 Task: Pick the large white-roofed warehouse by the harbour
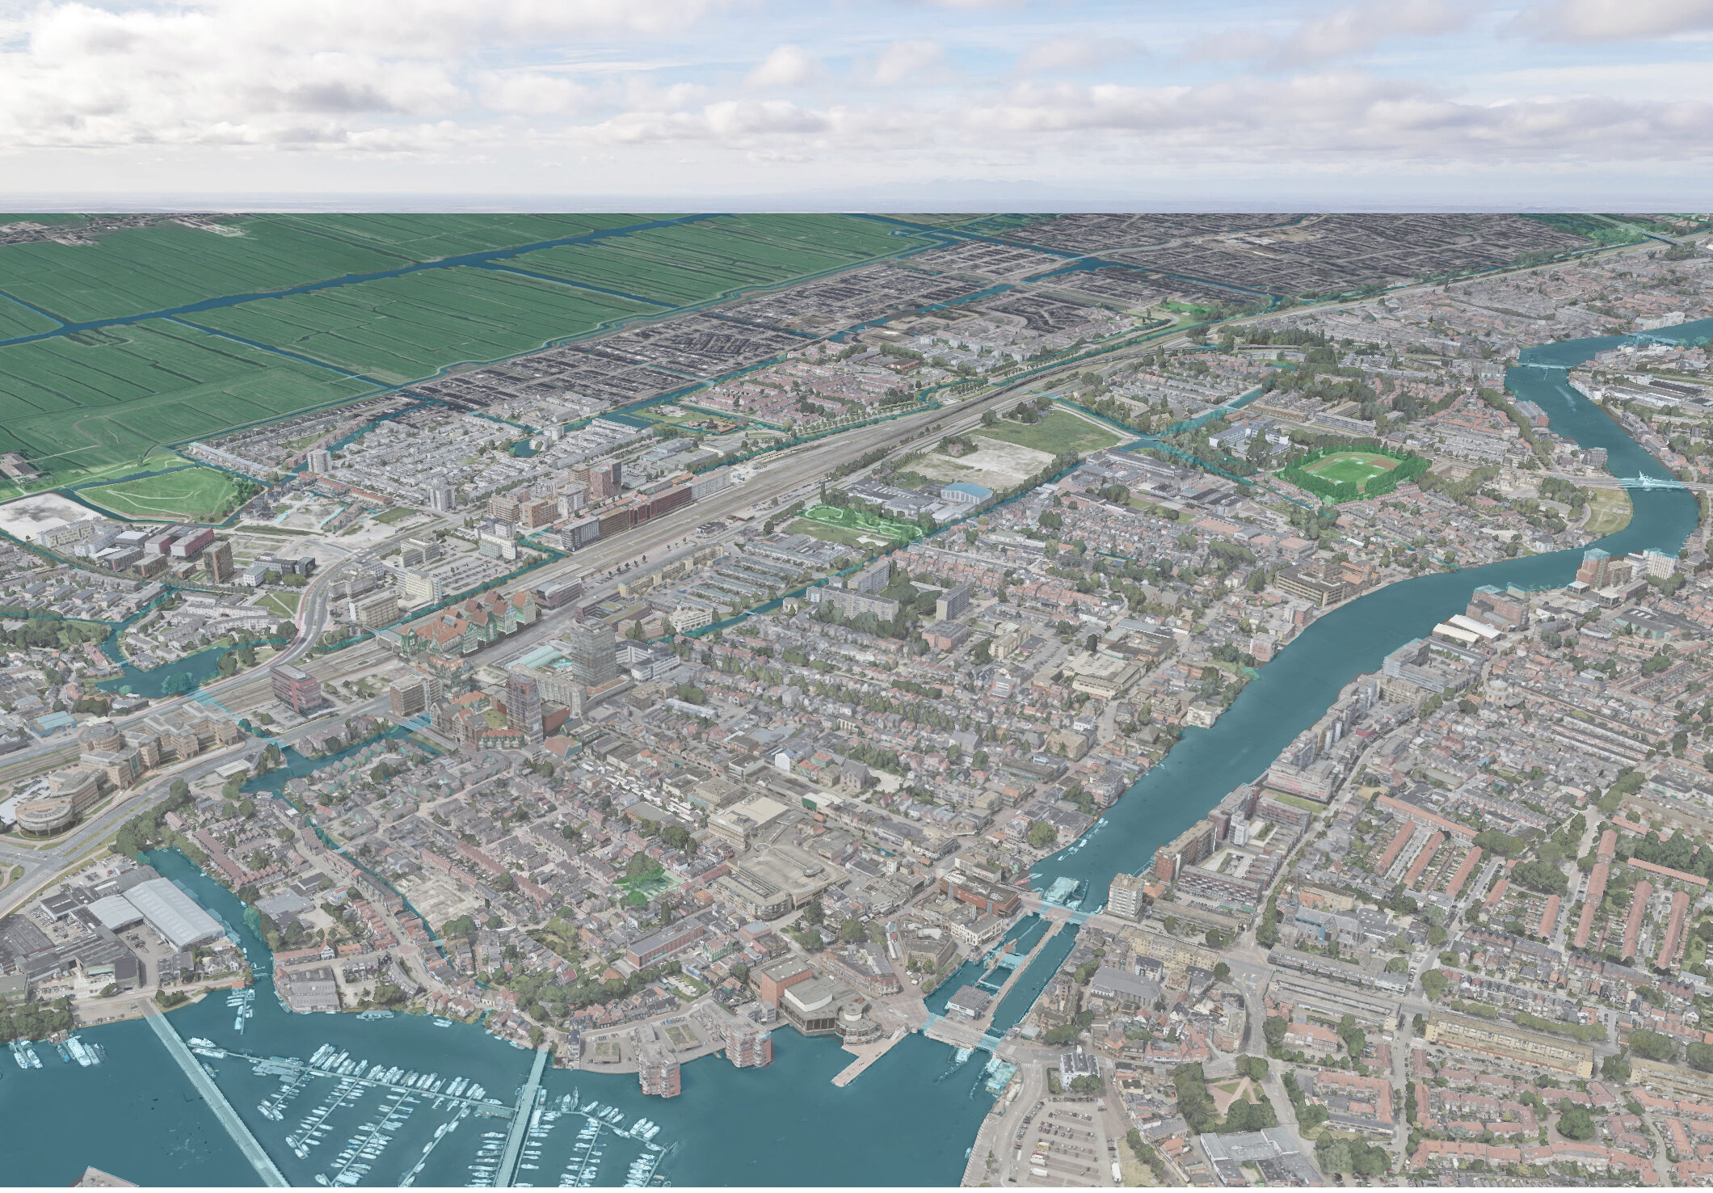tap(172, 913)
